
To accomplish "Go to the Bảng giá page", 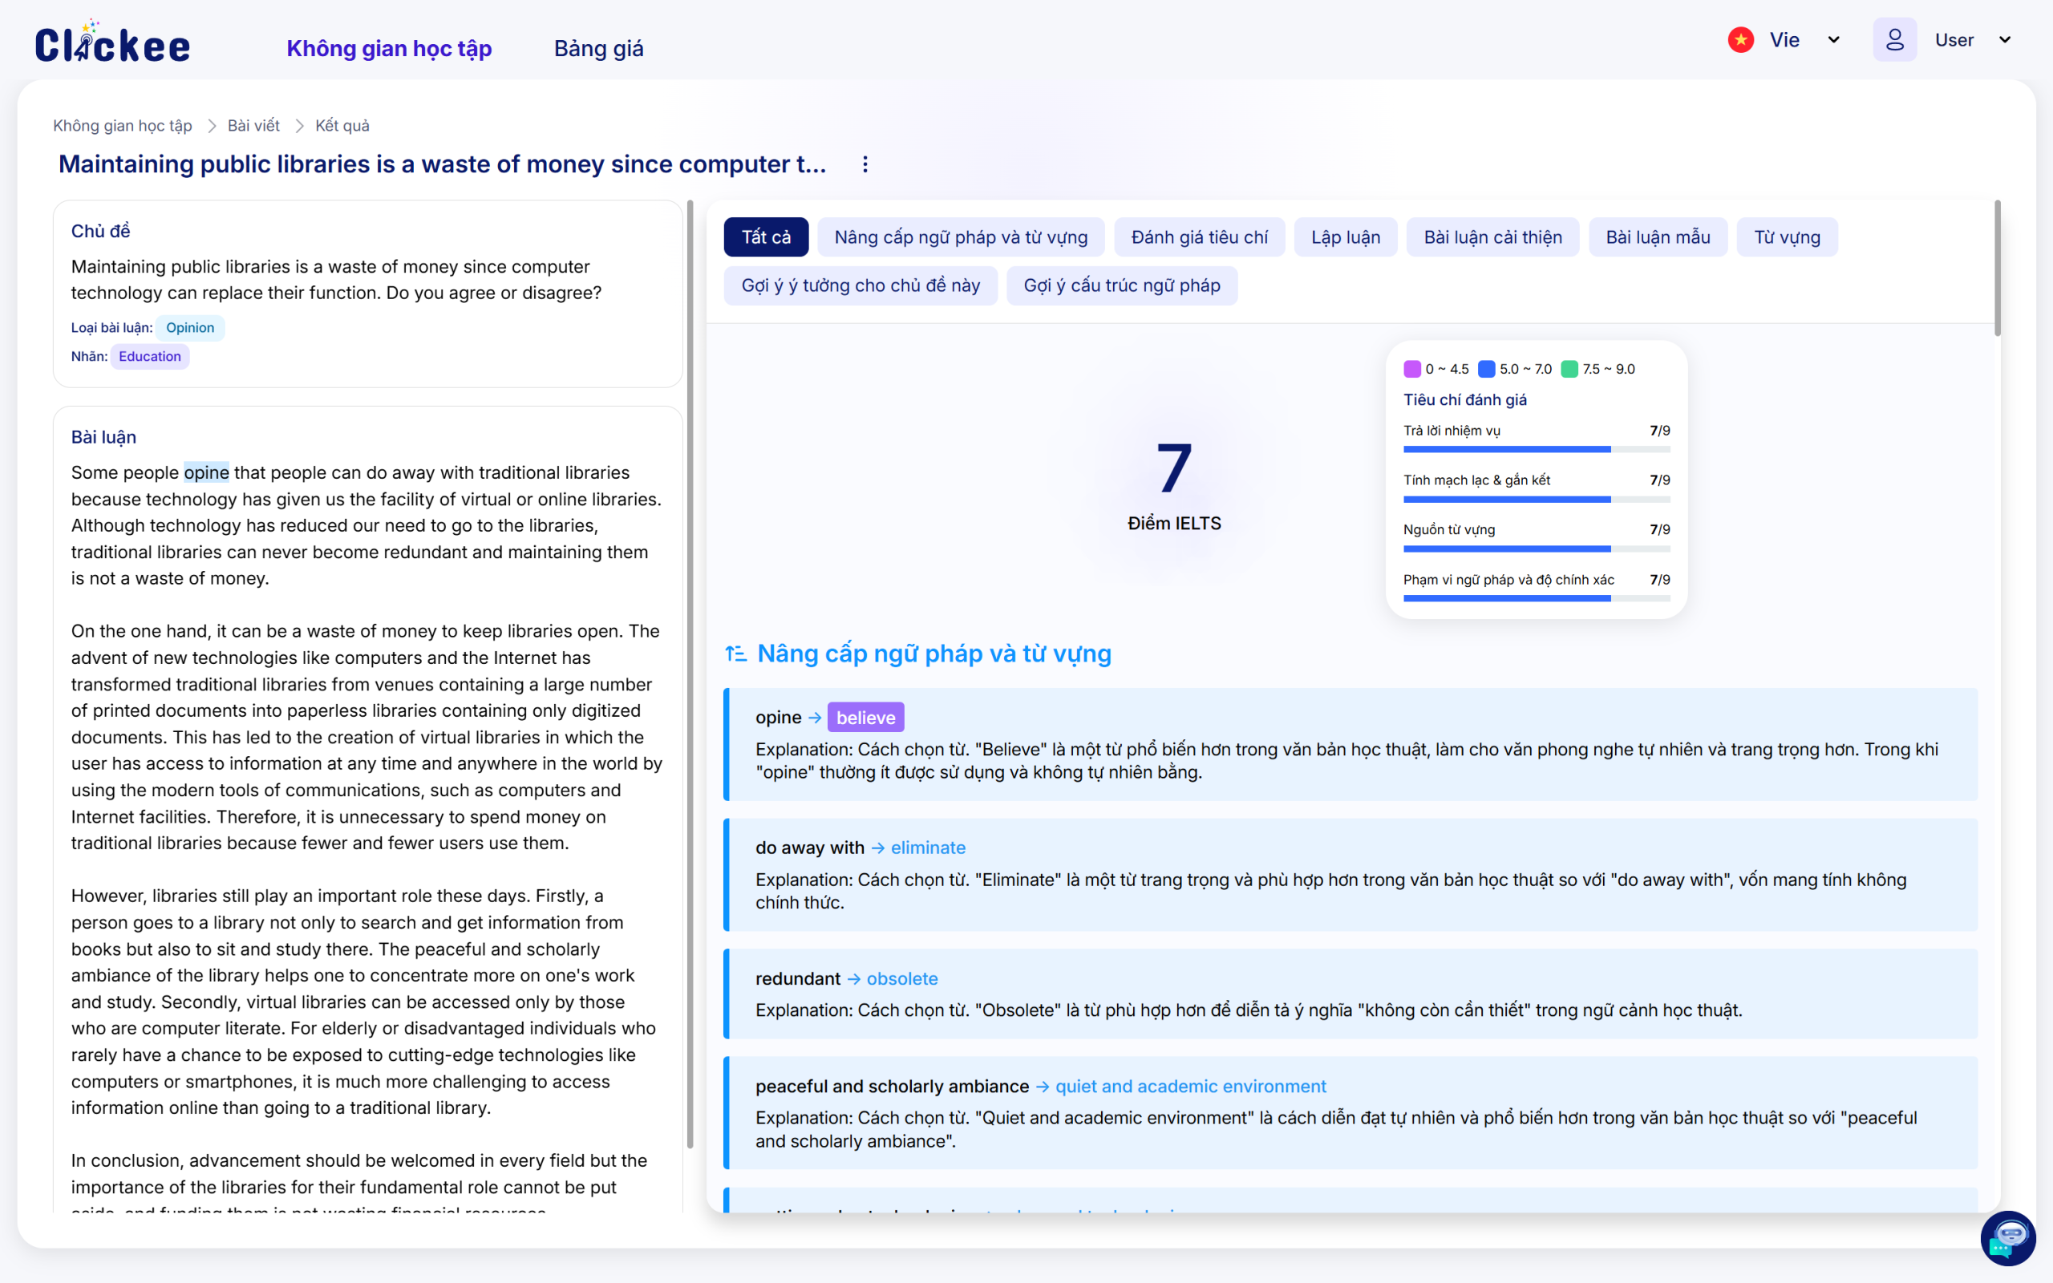I will click(x=598, y=48).
